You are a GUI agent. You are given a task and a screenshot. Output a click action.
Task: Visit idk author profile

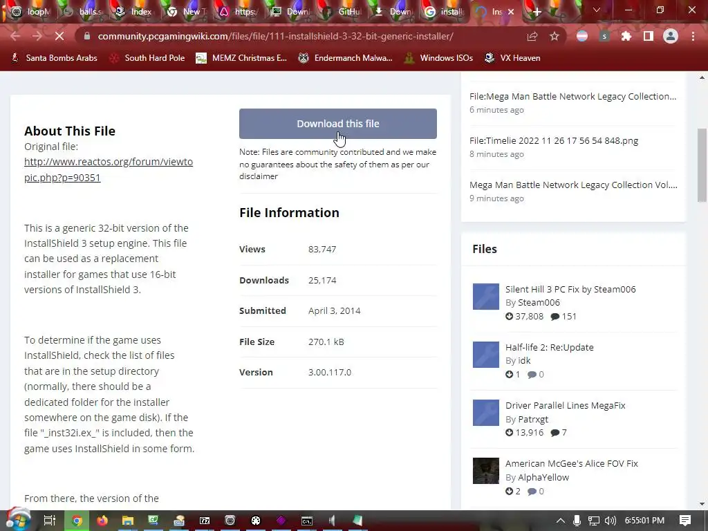[524, 360]
